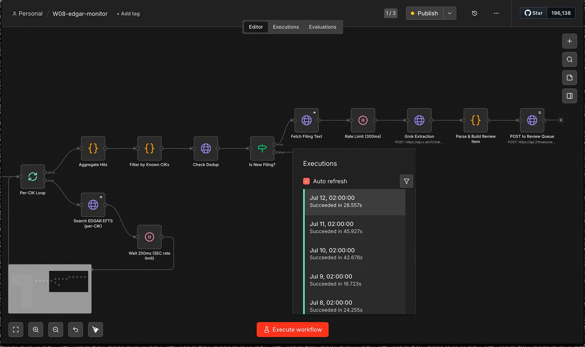This screenshot has height=347, width=585.
Task: Open the Per-CIK Loop node
Action: (33, 176)
